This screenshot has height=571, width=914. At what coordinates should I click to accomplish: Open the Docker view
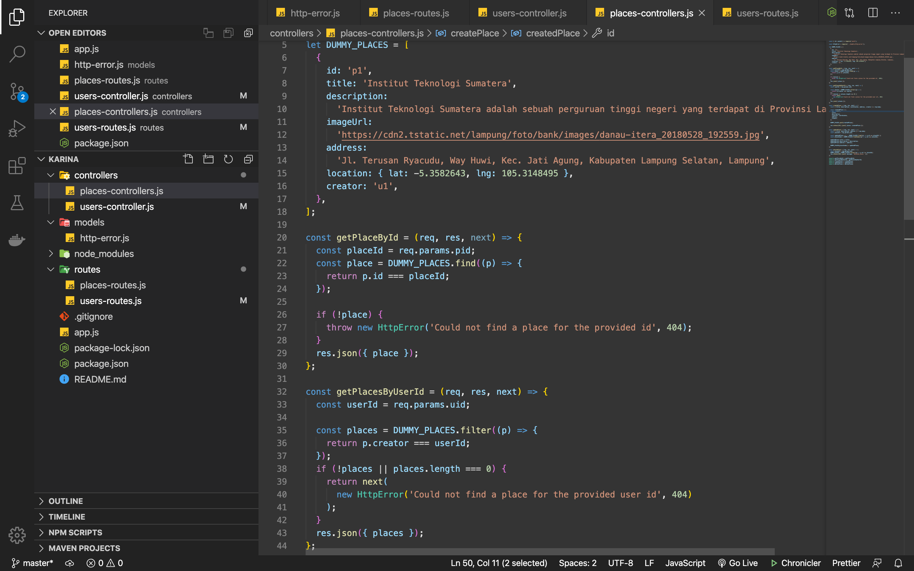[17, 239]
